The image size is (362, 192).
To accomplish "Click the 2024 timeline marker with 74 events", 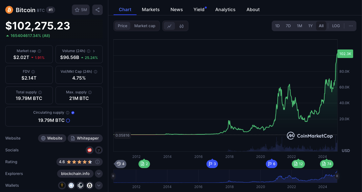I will [x=327, y=164].
